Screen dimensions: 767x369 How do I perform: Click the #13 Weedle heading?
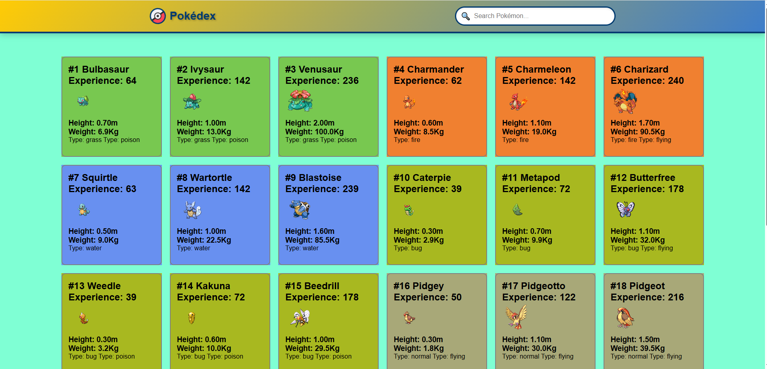click(94, 286)
